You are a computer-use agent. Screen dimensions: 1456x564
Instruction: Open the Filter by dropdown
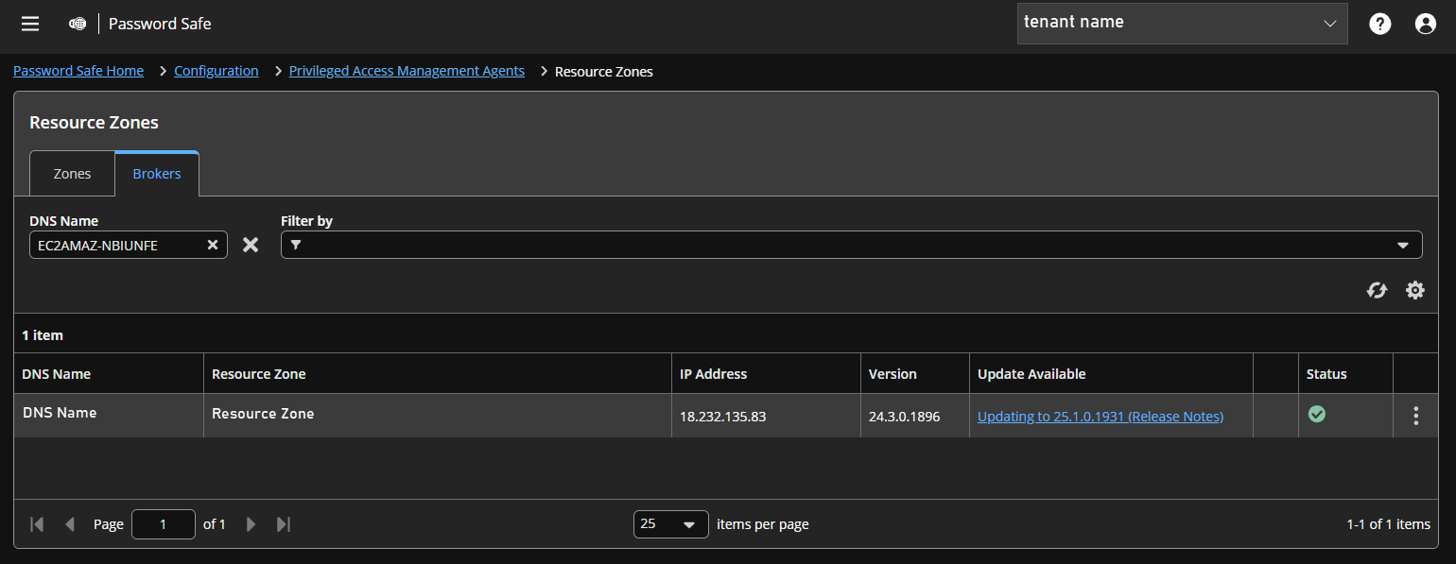tap(1403, 245)
